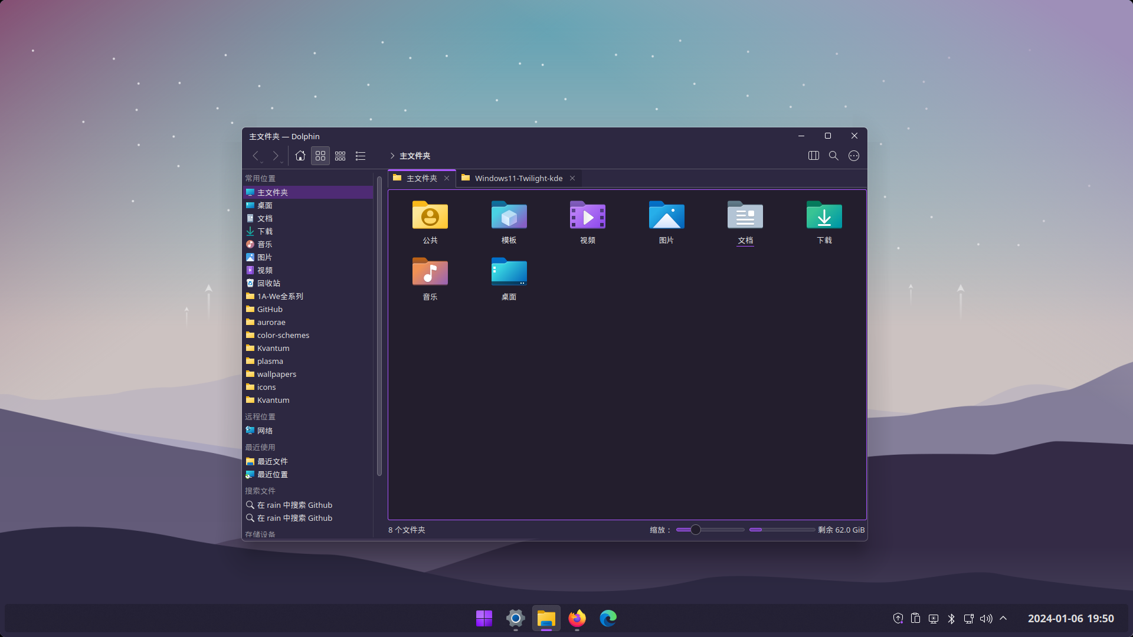
Task: Open 回收站 trash in sidebar
Action: [308, 283]
